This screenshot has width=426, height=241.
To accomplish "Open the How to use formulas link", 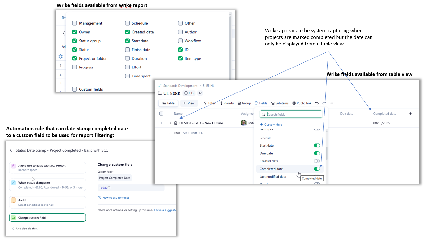I will tap(116, 198).
